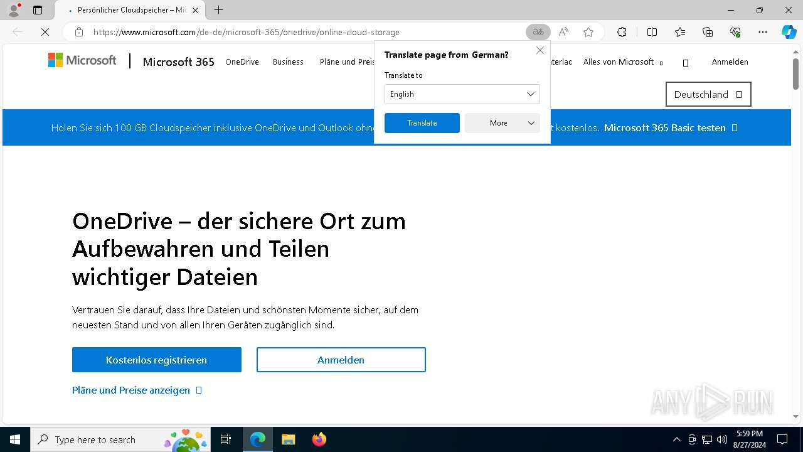Click the OneDrive main headline text
The width and height of the screenshot is (803, 452).
[239, 249]
